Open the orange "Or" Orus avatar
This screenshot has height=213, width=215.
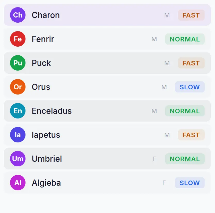tap(18, 87)
